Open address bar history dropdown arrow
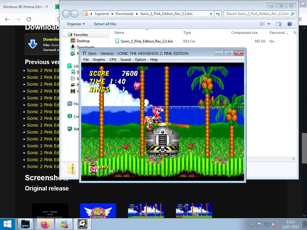Viewport: 307px width, 230px height. click(x=211, y=14)
